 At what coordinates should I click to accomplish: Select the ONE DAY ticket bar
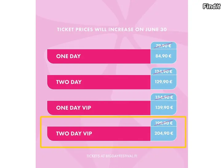(x=99, y=56)
